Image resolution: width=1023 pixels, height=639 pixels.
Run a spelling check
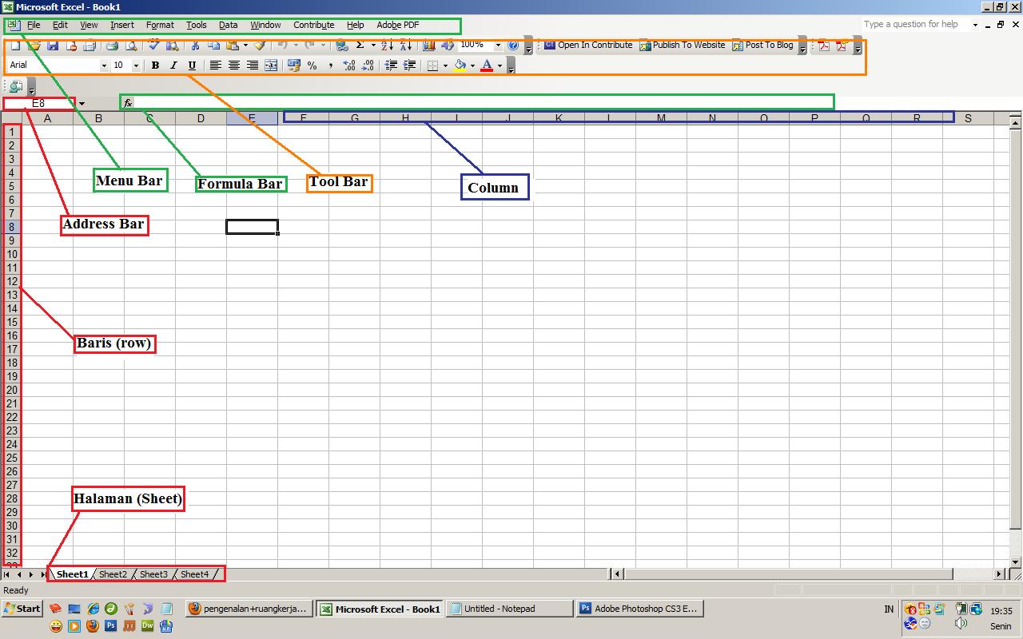[153, 46]
